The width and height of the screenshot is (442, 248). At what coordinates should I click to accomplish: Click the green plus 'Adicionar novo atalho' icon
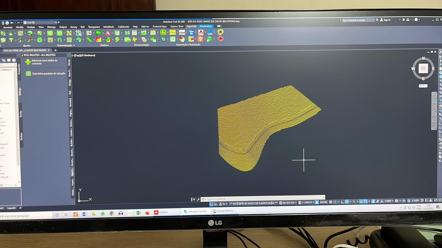coord(28,62)
